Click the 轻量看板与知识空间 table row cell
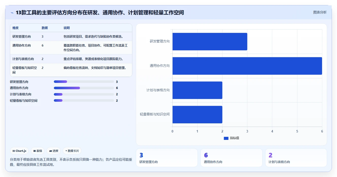Screen dimensions: 337x177 coord(25,70)
